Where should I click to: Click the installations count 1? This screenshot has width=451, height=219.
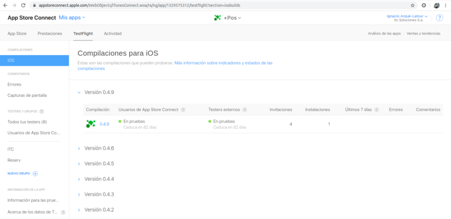(x=329, y=124)
